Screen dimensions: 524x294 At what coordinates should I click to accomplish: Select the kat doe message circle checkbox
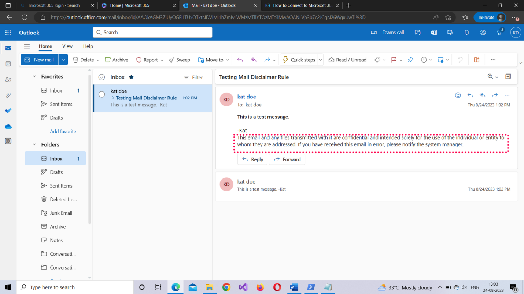[102, 95]
